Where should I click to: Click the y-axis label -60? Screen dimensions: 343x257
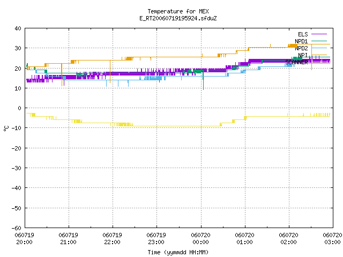(17, 228)
